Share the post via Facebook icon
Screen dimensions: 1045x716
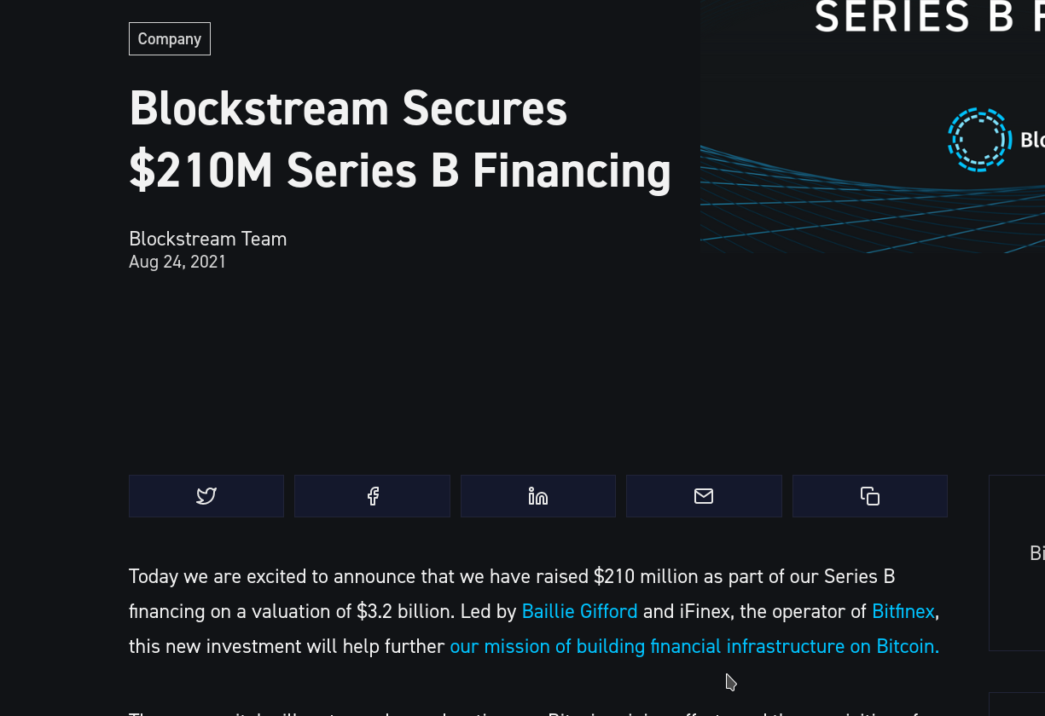coord(372,496)
